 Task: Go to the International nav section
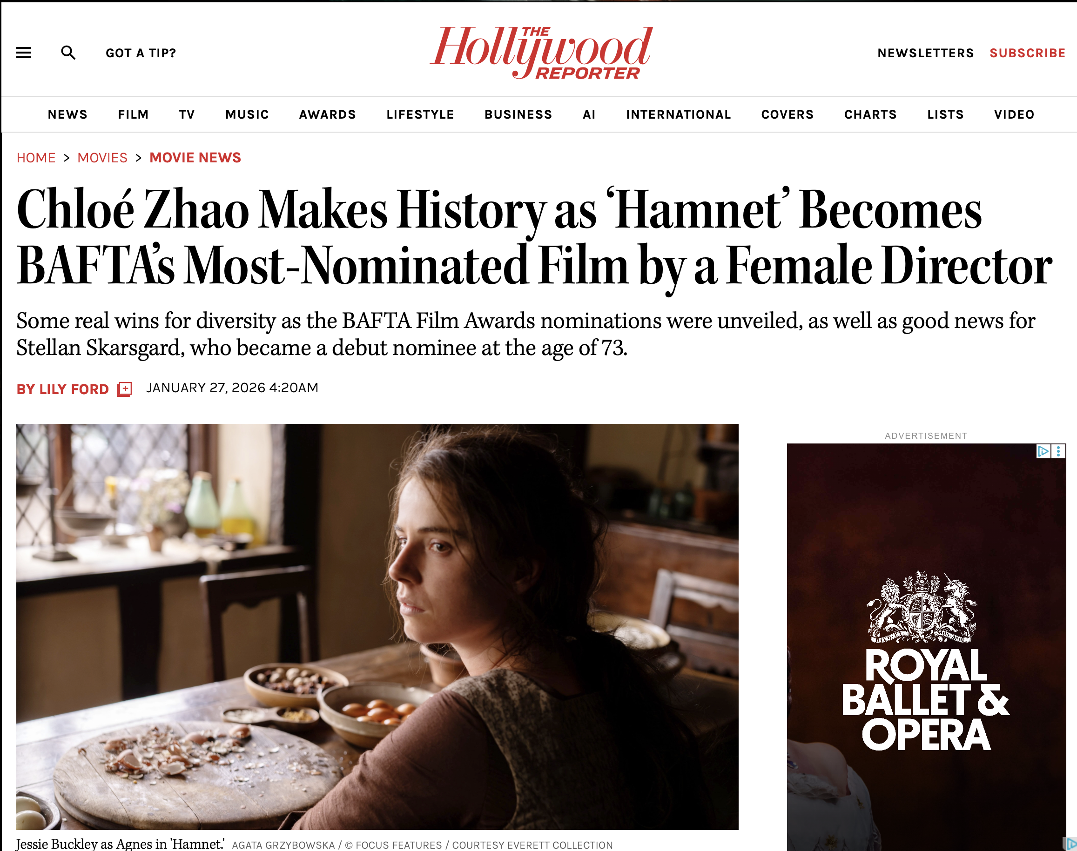tap(678, 114)
